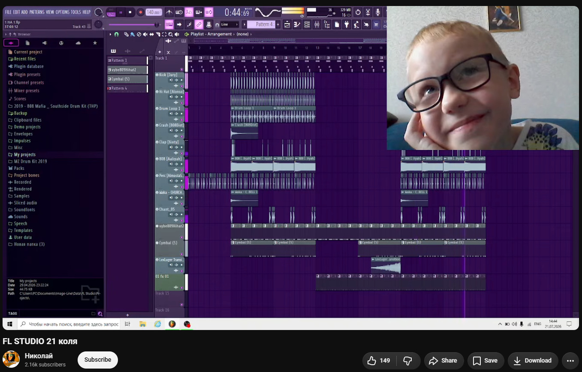Click the undo history circular arrow icon
This screenshot has width=582, height=372.
tap(358, 12)
